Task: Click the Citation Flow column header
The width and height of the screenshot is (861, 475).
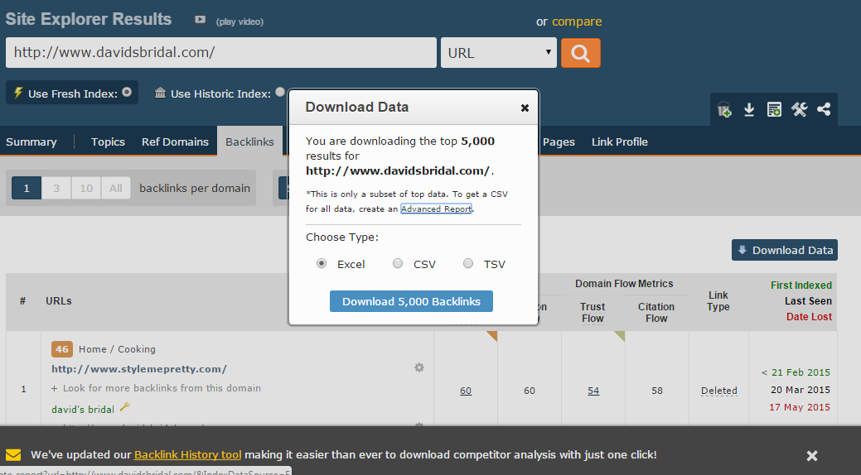Action: click(x=656, y=313)
